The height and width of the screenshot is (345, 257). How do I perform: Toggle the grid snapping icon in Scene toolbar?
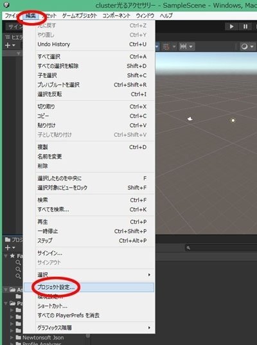click(166, 46)
